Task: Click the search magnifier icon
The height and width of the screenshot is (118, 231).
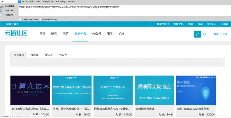Action: click(x=205, y=34)
